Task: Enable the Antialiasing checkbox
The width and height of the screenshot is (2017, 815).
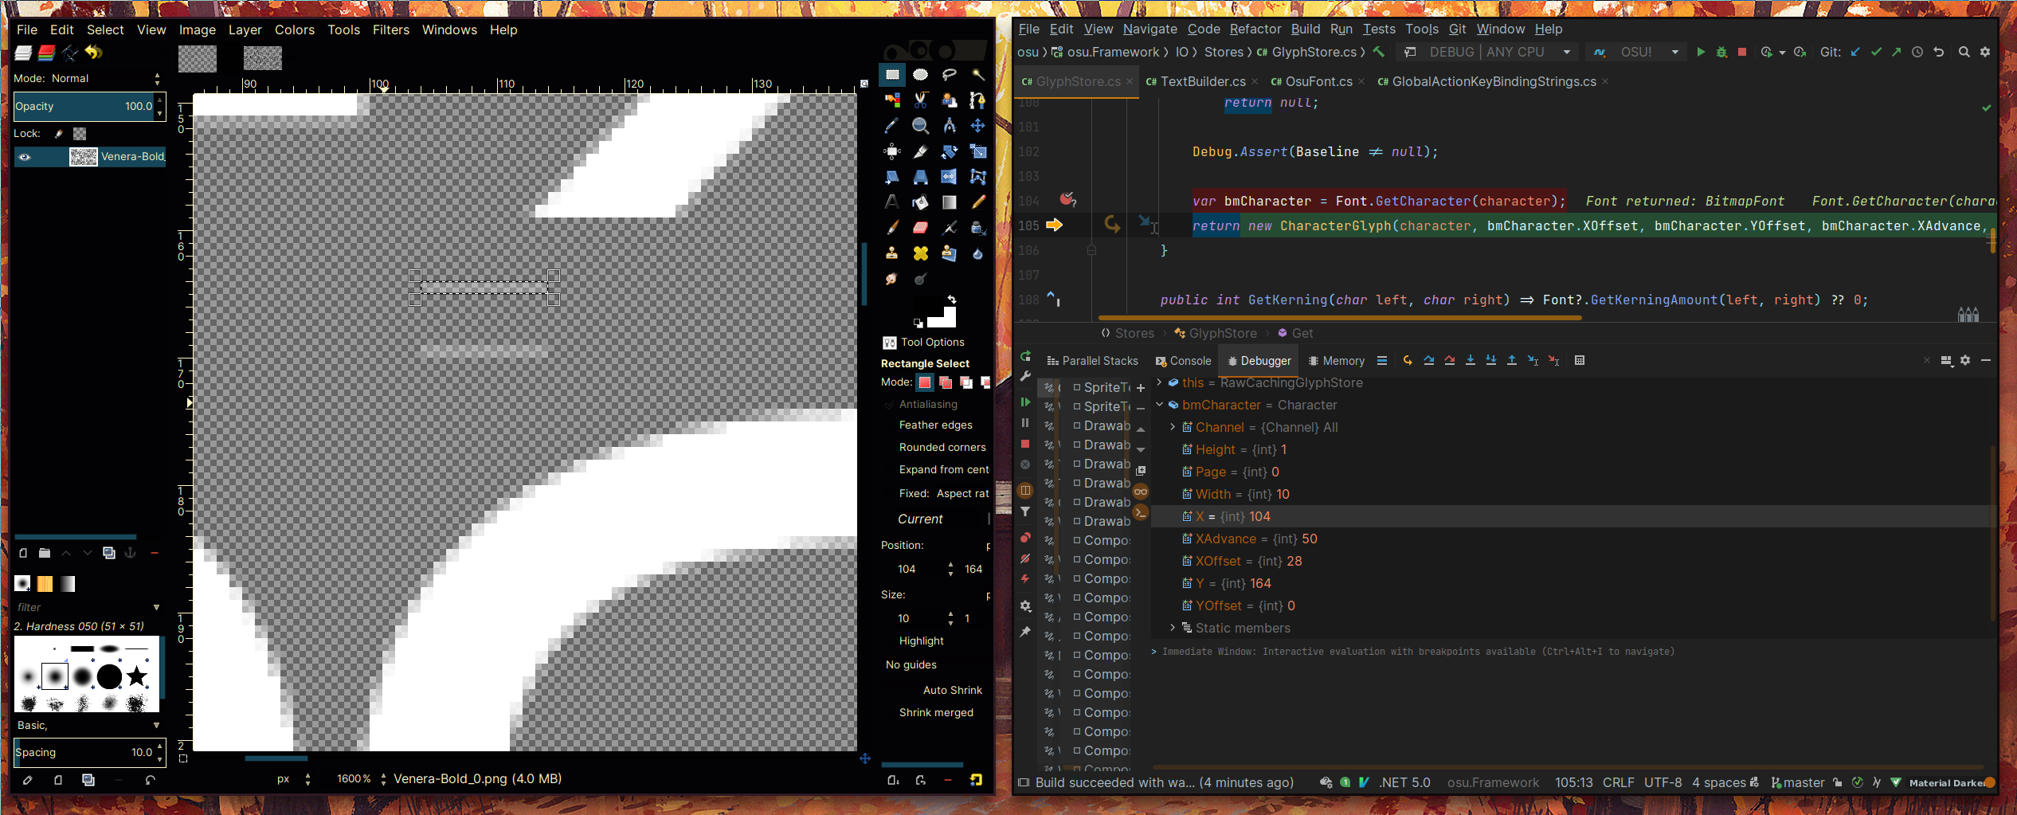Action: 891,404
